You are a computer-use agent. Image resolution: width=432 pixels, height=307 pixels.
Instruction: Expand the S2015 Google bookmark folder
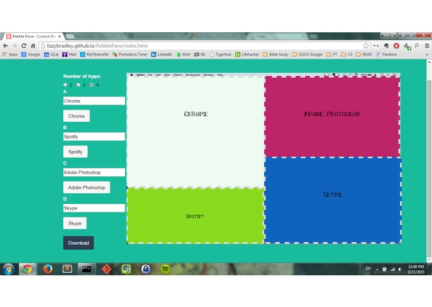307,55
